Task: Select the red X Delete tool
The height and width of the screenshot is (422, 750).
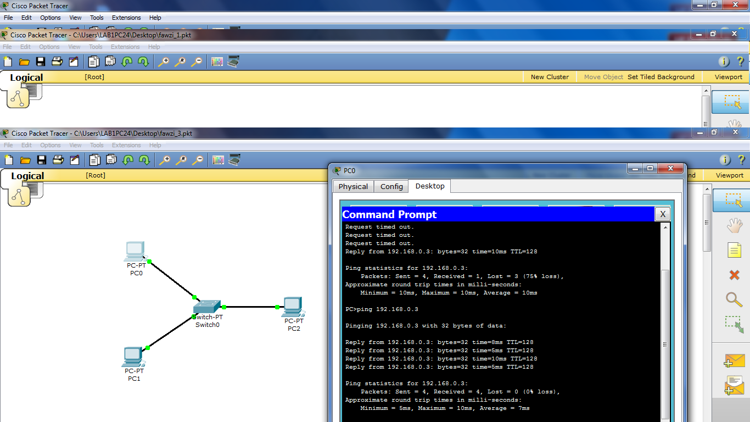Action: tap(734, 275)
